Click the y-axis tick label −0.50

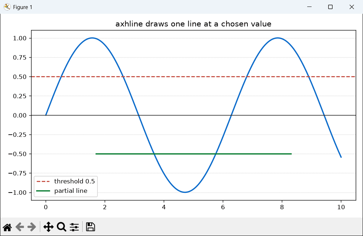coord(17,154)
